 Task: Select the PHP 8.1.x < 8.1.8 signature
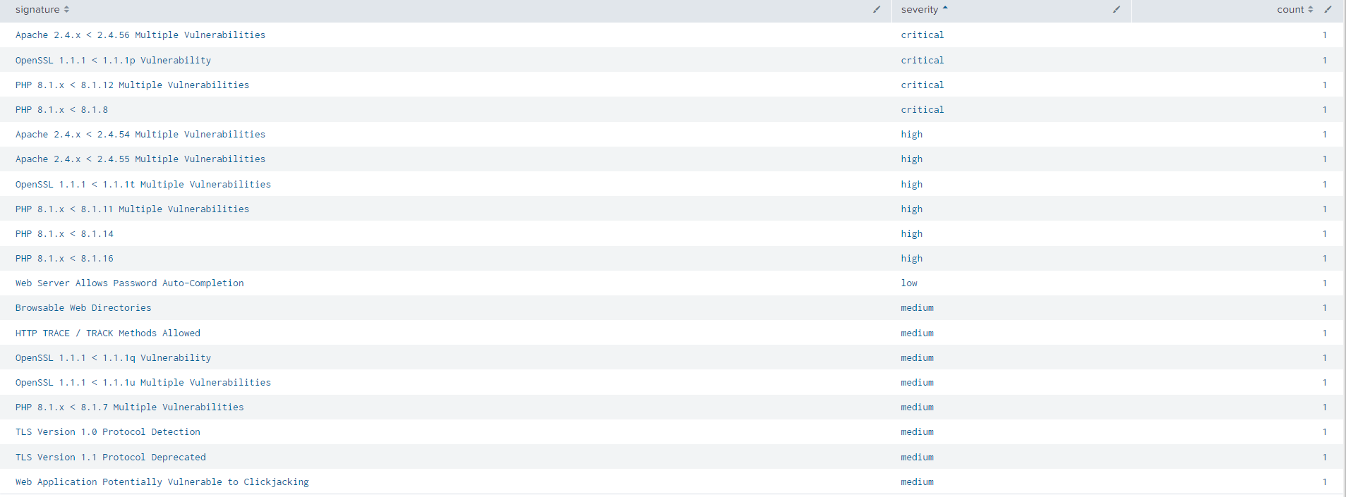pyautogui.click(x=61, y=109)
